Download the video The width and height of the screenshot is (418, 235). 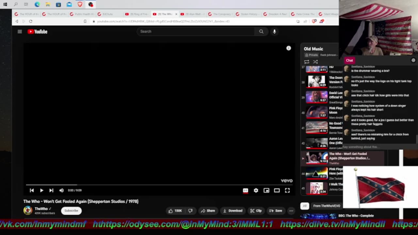233,211
